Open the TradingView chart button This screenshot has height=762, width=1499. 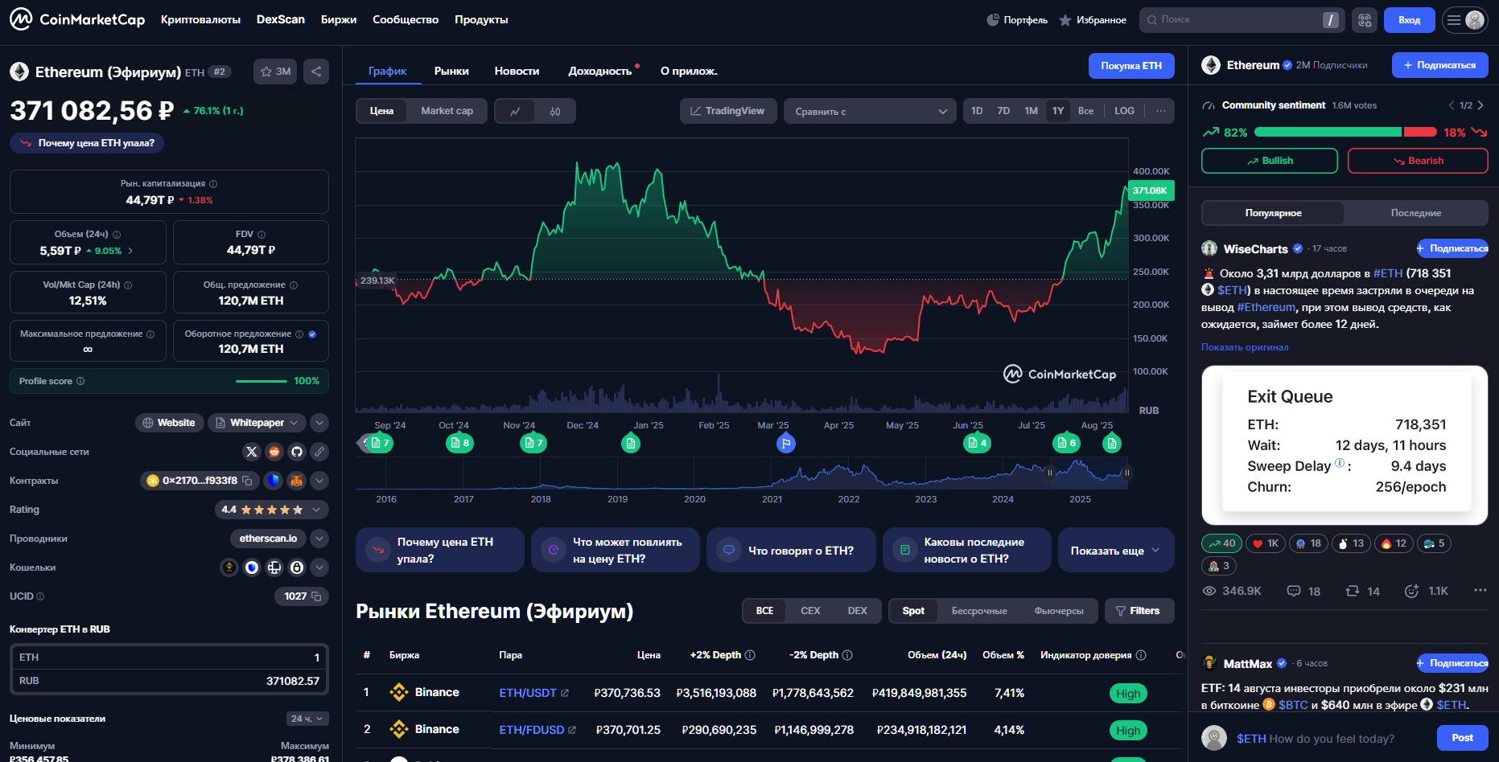(x=728, y=111)
